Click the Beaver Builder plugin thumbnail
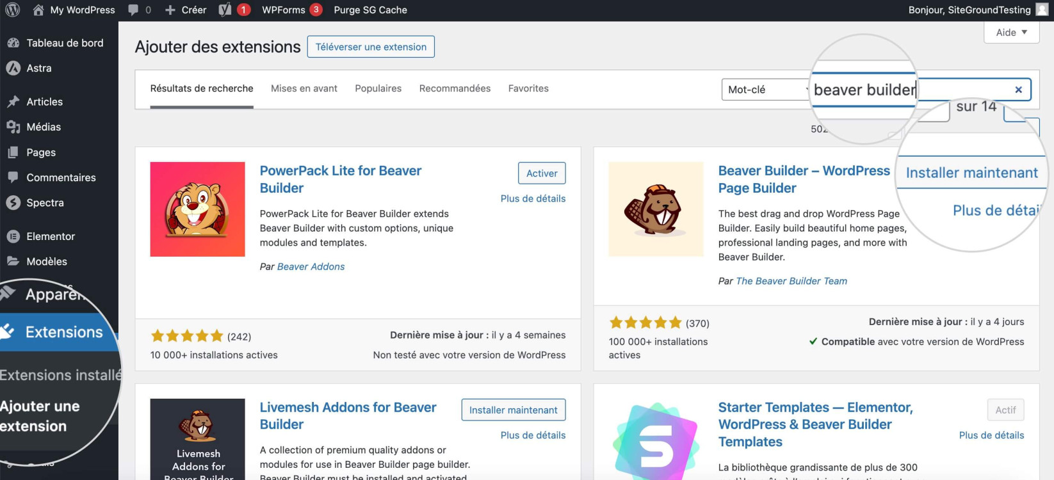 [656, 209]
